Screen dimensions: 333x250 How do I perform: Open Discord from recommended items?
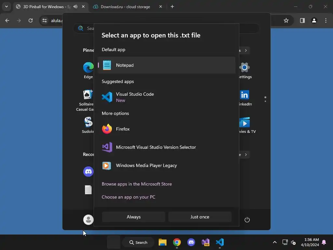click(88, 172)
